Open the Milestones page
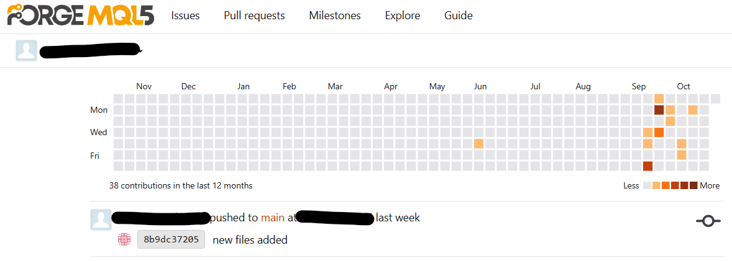Image resolution: width=732 pixels, height=261 pixels. (x=335, y=15)
